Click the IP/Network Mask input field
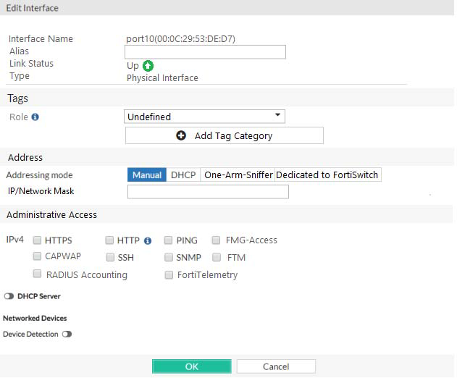Viewport: 457px width, 378px height. [208, 192]
